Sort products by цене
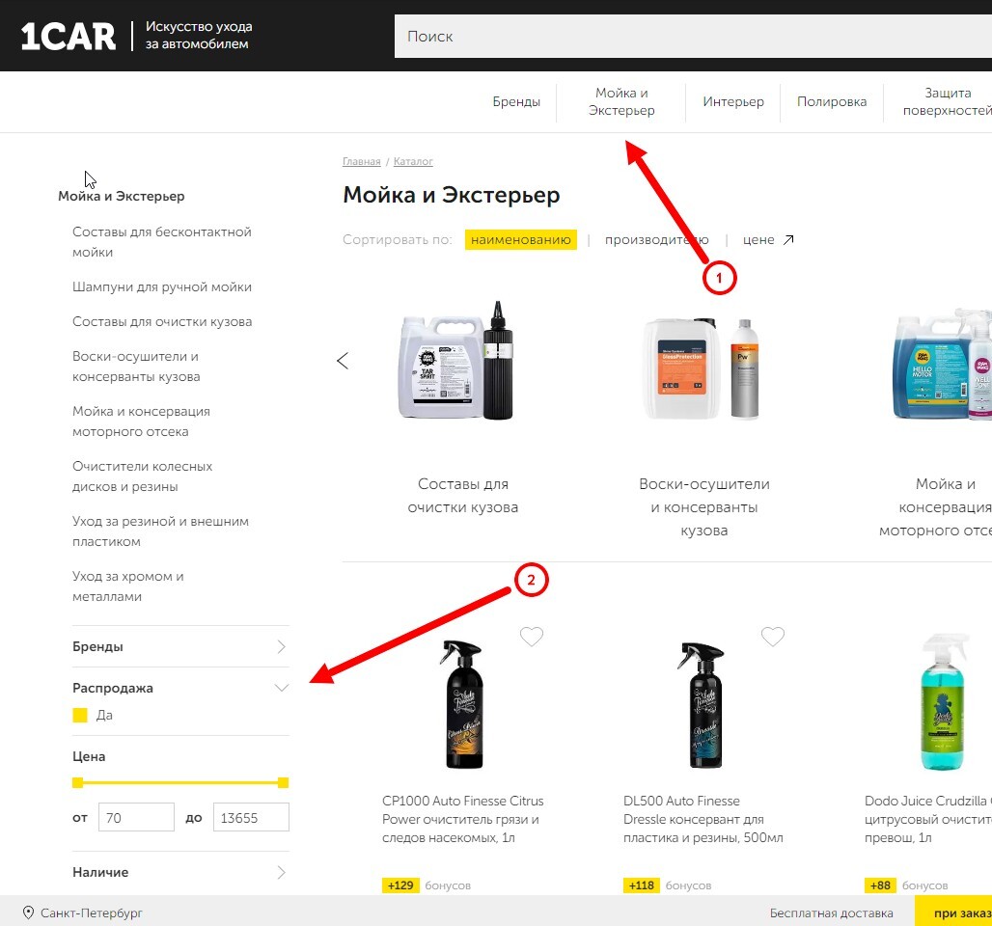The height and width of the screenshot is (926, 992). click(758, 240)
